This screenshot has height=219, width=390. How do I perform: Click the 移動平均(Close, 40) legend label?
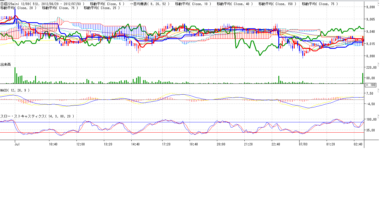pyautogui.click(x=235, y=4)
